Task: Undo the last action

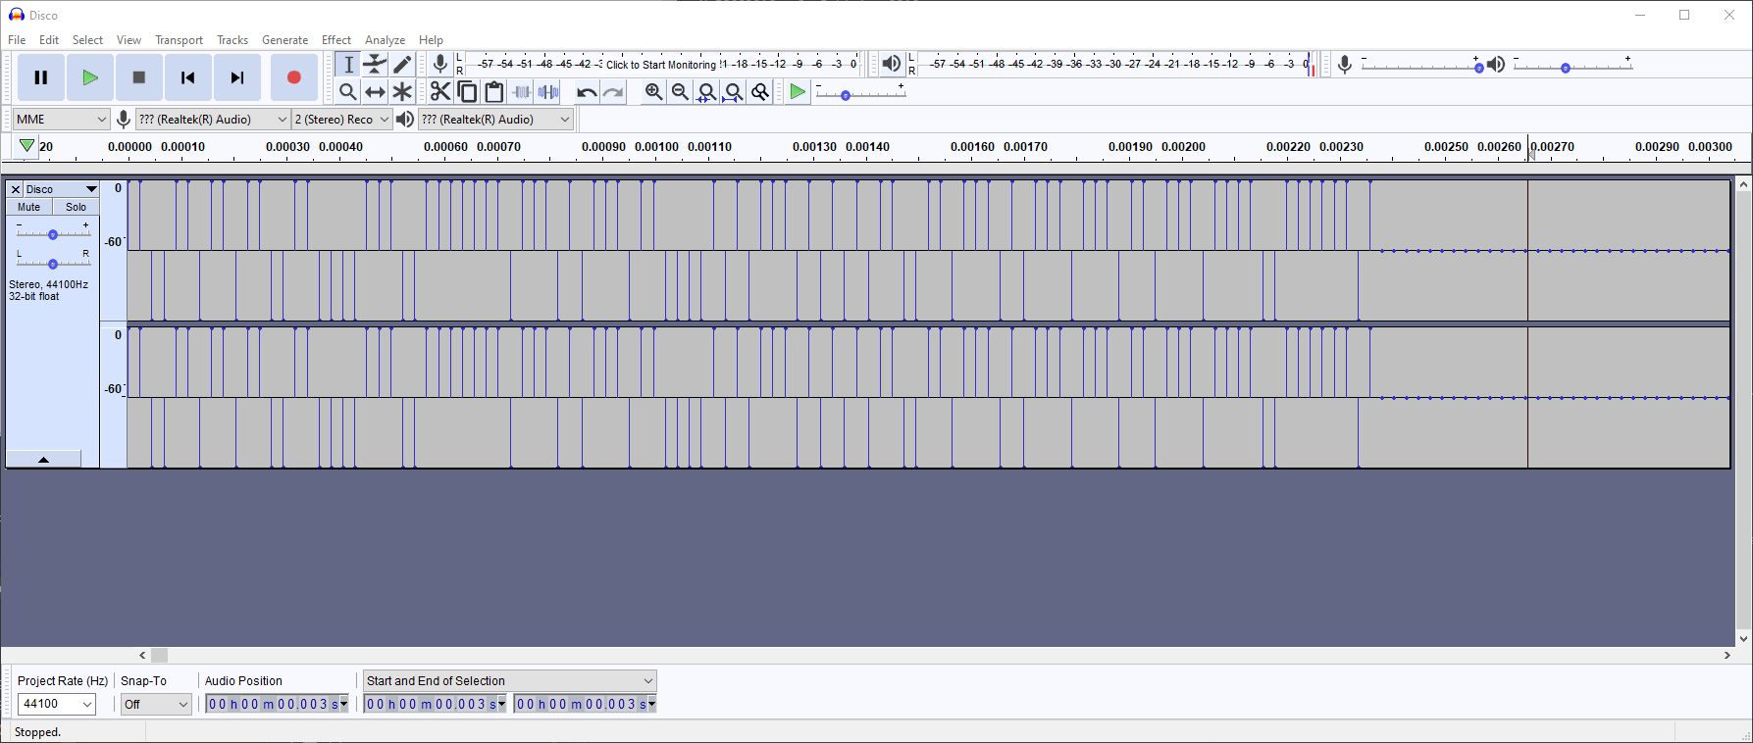Action: [x=587, y=92]
